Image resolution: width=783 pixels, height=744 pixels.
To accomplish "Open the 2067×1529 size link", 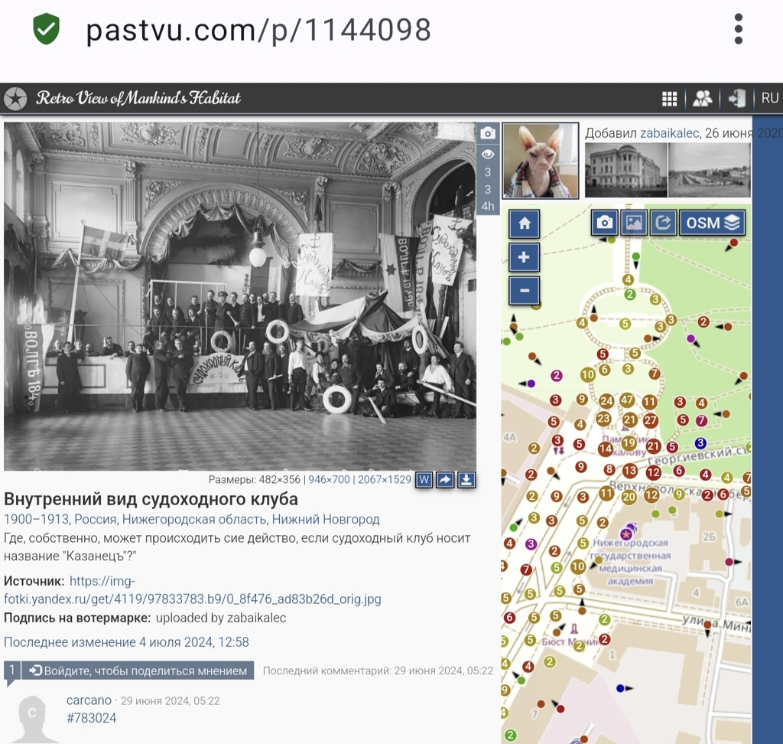I will pos(382,480).
